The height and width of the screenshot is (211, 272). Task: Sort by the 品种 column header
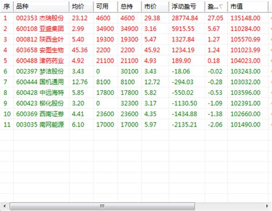[41, 7]
